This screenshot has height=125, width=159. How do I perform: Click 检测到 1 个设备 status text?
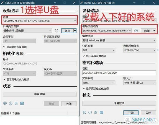[x=11, y=113]
